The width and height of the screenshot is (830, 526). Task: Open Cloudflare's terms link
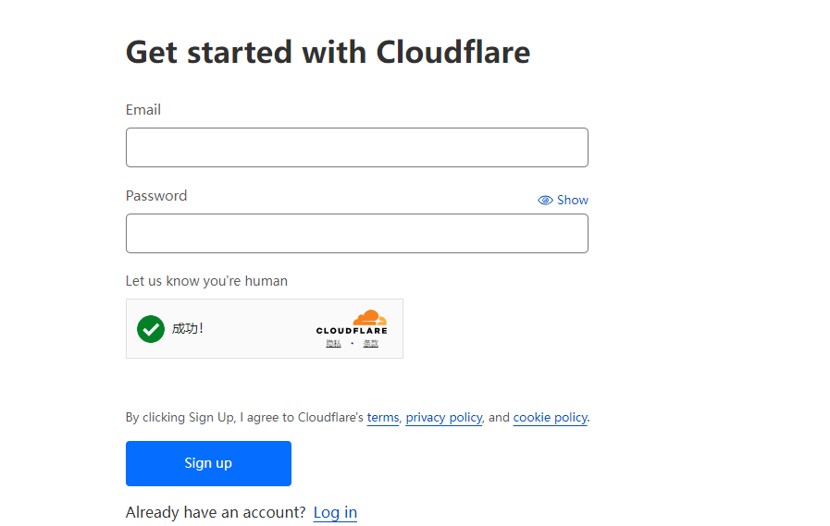click(383, 418)
